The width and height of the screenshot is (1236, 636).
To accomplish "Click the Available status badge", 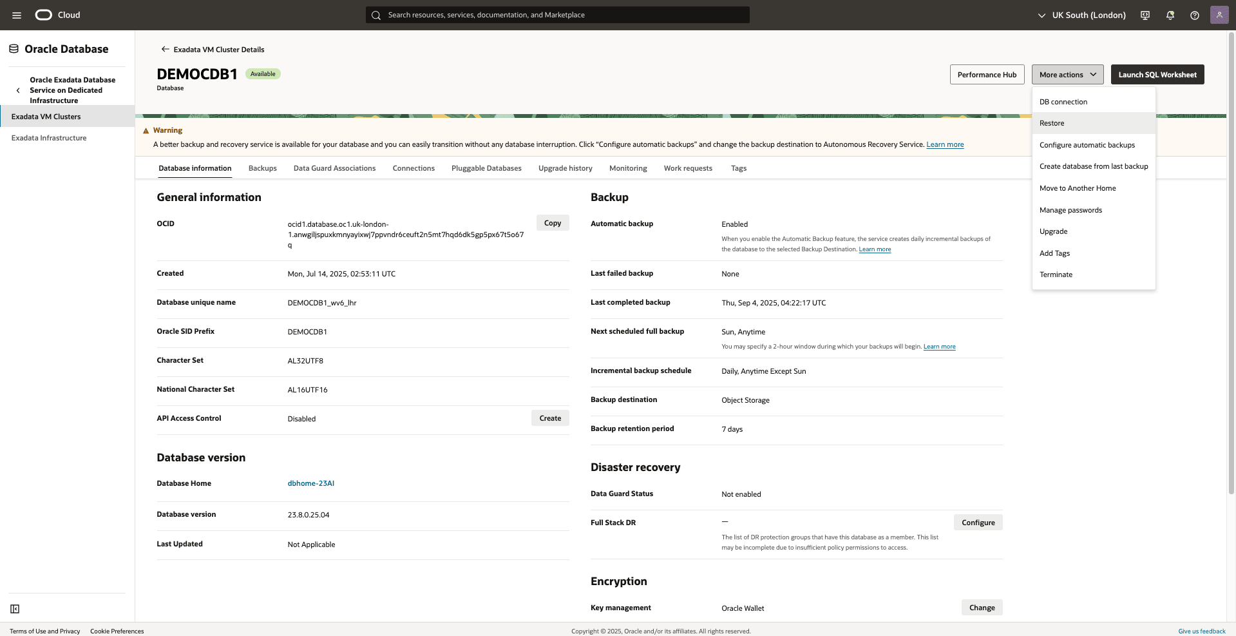I will [263, 74].
